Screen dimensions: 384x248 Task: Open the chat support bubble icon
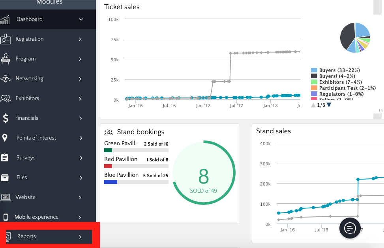pyautogui.click(x=350, y=228)
